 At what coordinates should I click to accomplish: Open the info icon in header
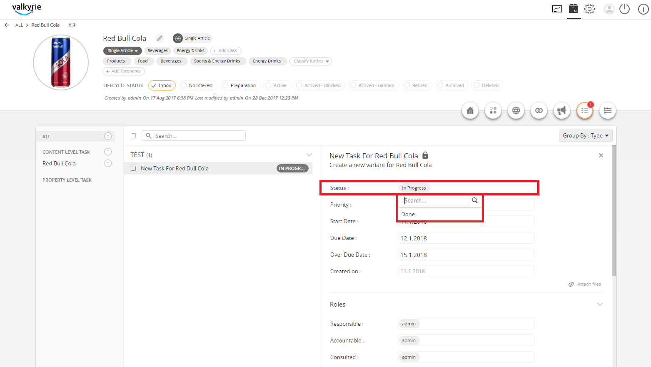pyautogui.click(x=643, y=9)
